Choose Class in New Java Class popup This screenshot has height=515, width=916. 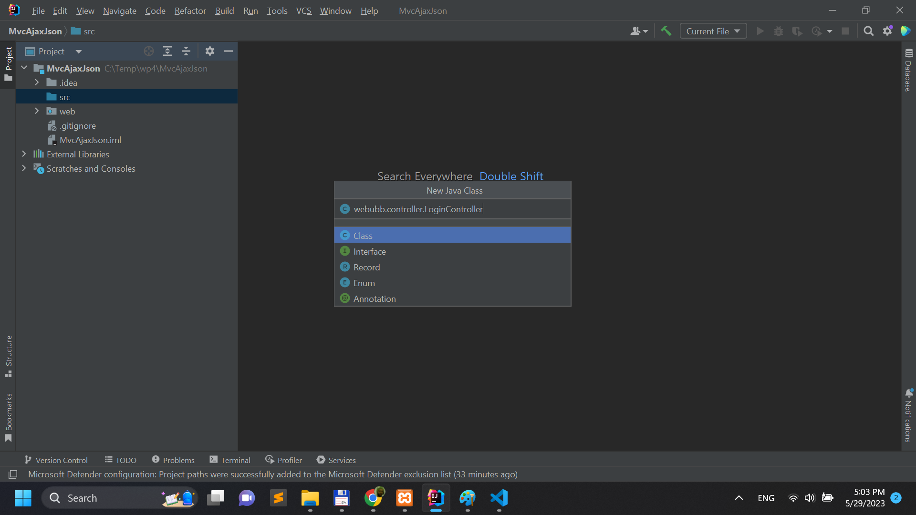[x=452, y=235]
